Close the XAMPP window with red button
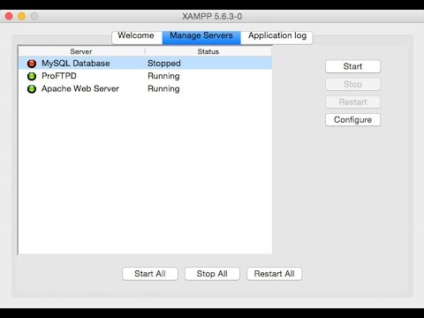The image size is (424, 318). (x=9, y=16)
